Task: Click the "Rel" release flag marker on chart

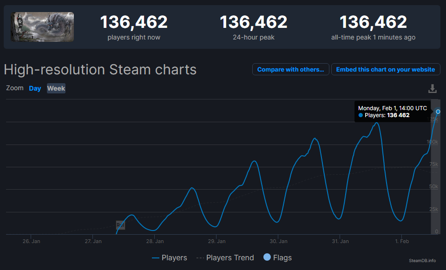Action: [120, 225]
